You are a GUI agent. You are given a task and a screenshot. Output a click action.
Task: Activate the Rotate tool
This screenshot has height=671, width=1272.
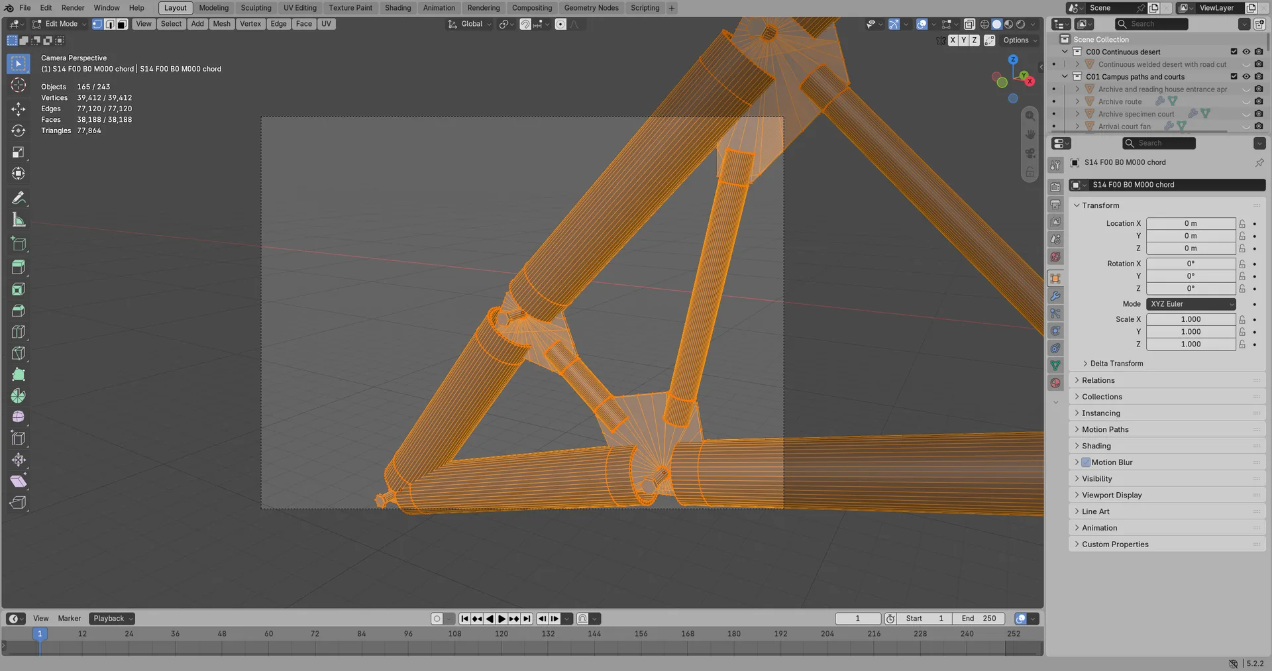click(x=19, y=130)
